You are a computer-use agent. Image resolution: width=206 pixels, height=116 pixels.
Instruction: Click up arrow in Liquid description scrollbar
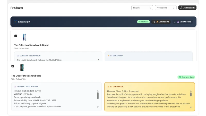tap(98, 60)
